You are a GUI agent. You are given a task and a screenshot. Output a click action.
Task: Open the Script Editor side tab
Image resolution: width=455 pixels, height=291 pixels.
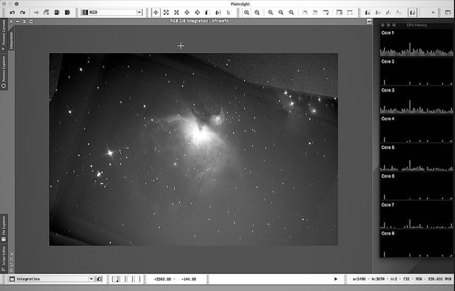[x=4, y=258]
